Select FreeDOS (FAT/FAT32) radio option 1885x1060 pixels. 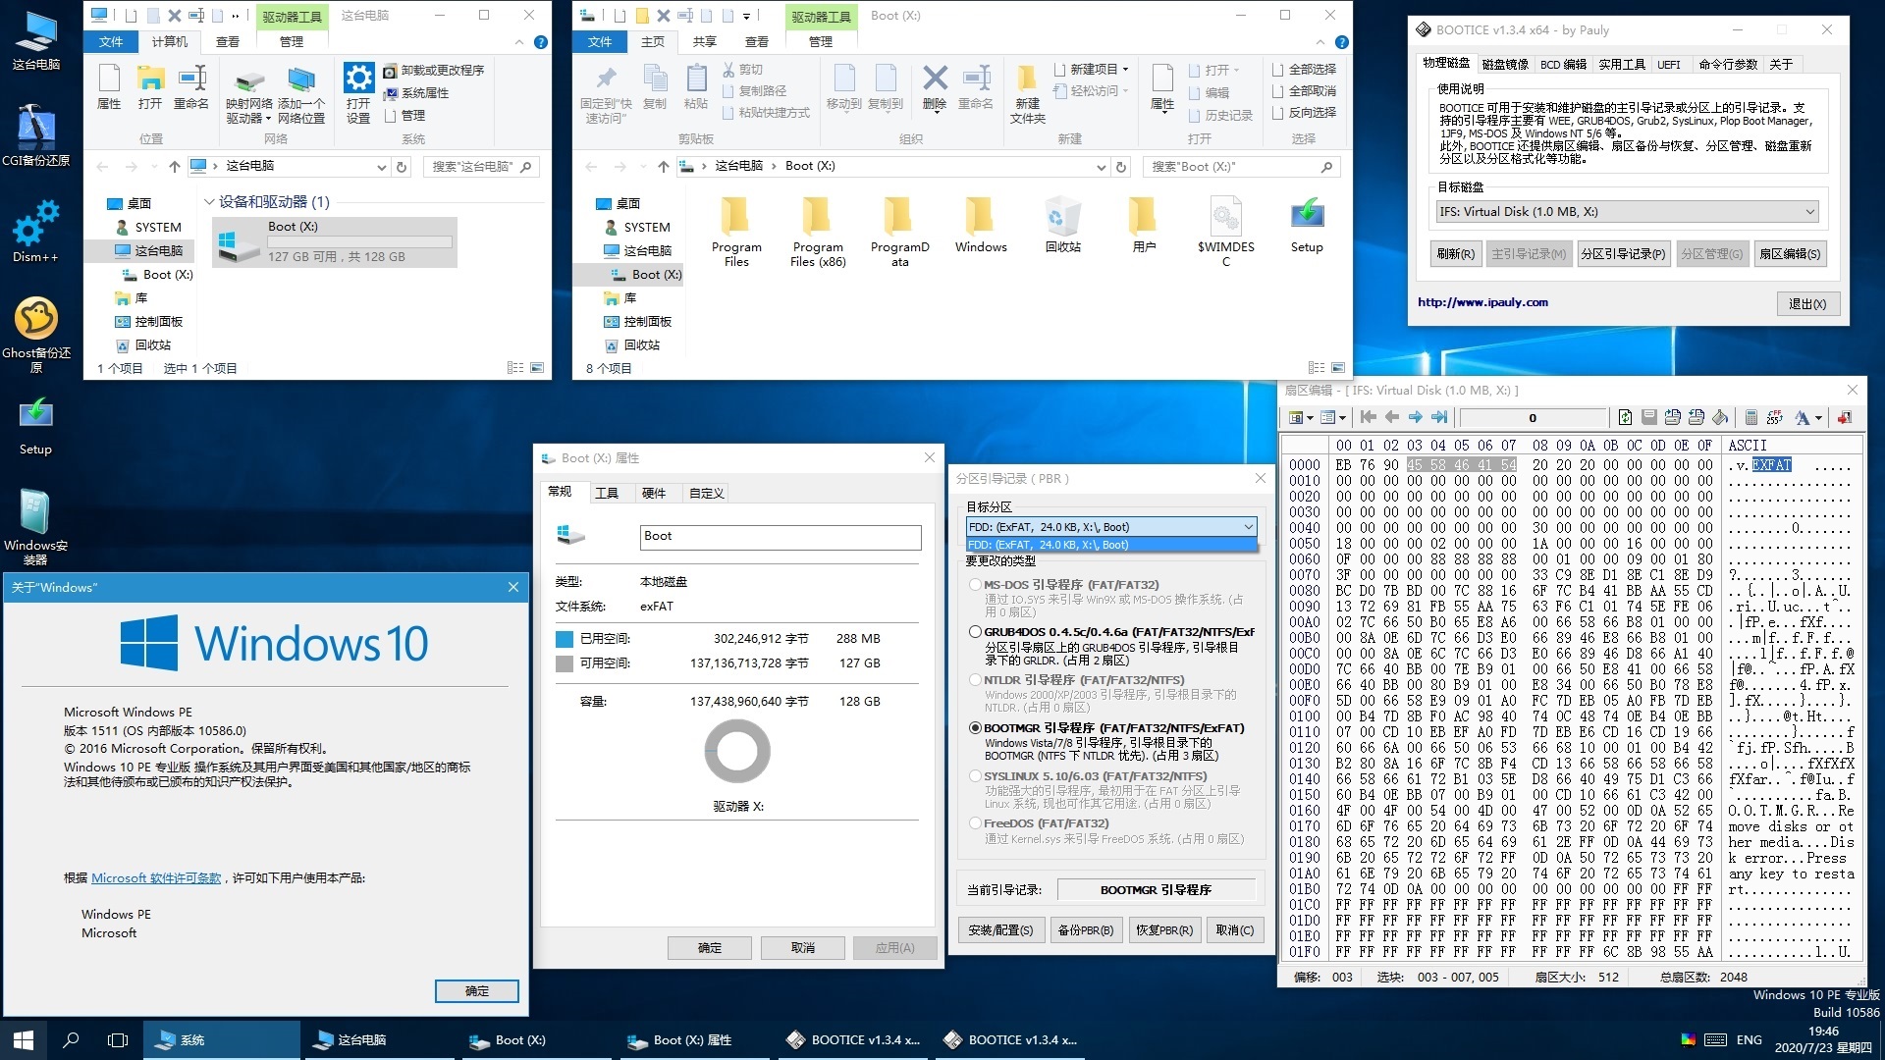click(975, 823)
